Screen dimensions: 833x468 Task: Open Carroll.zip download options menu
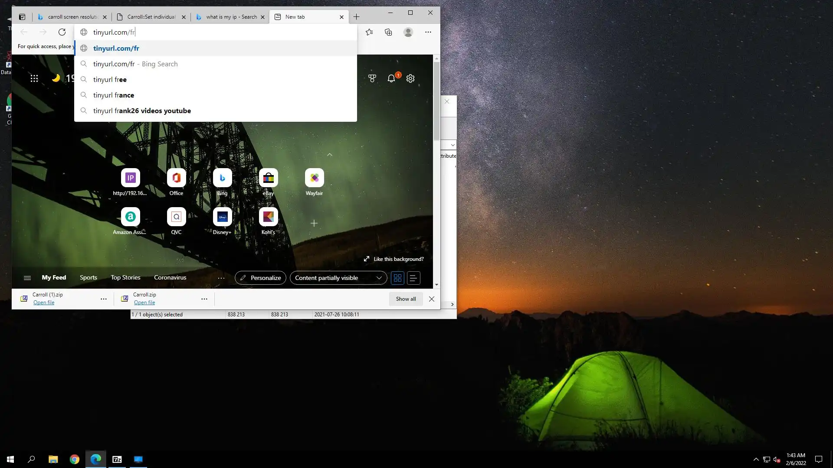(x=204, y=299)
